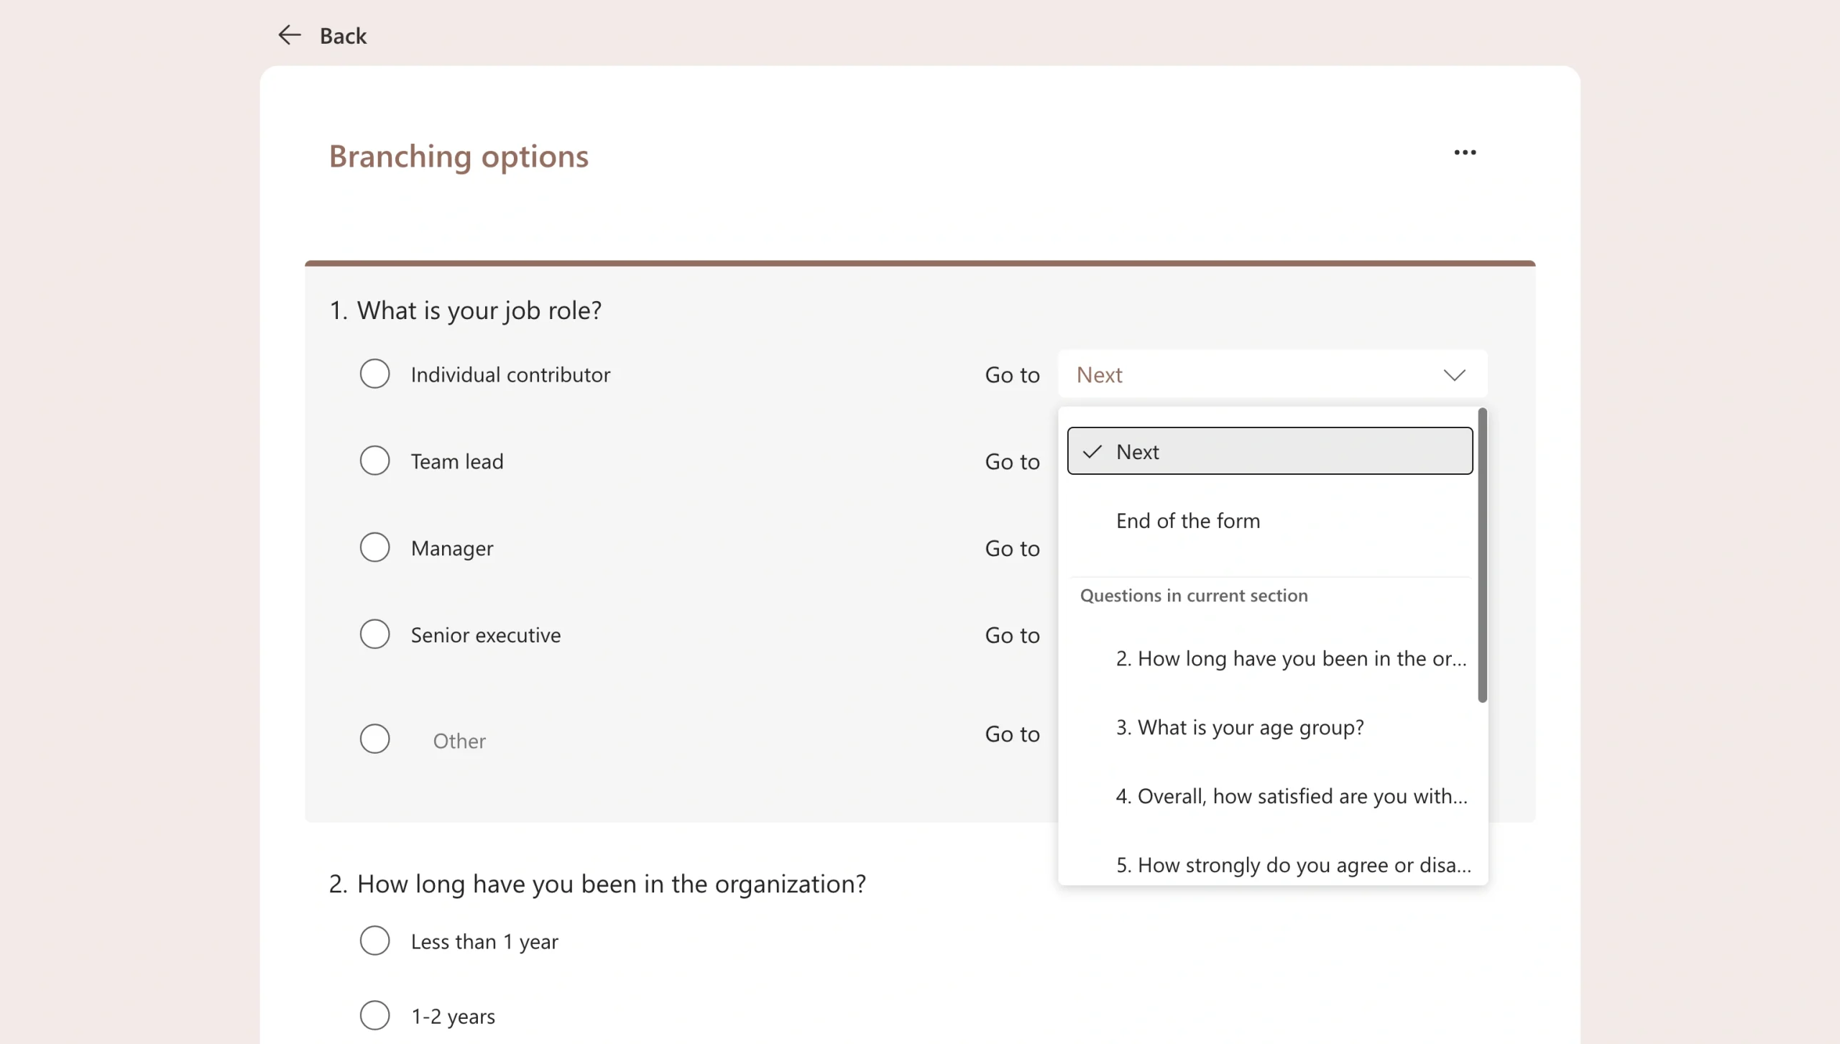Choose question 2 How long have you been
Screen dimensions: 1840x1044
click(x=1269, y=659)
